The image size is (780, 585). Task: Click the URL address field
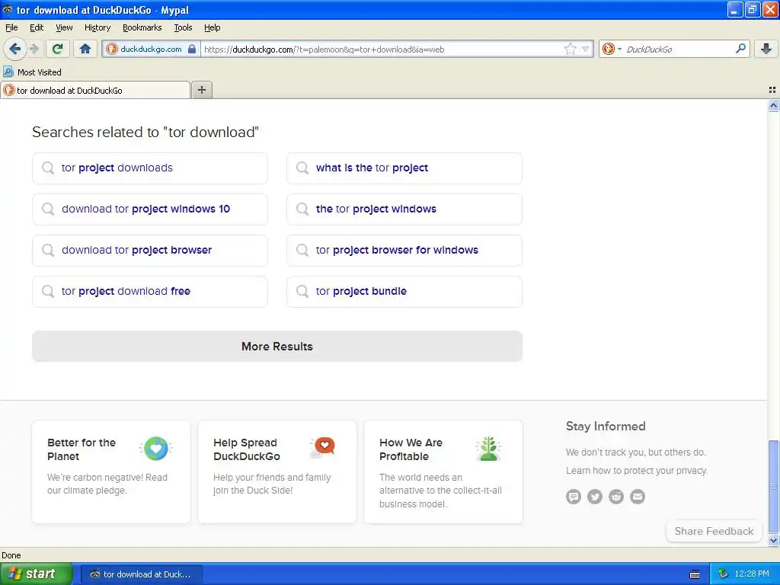point(382,50)
